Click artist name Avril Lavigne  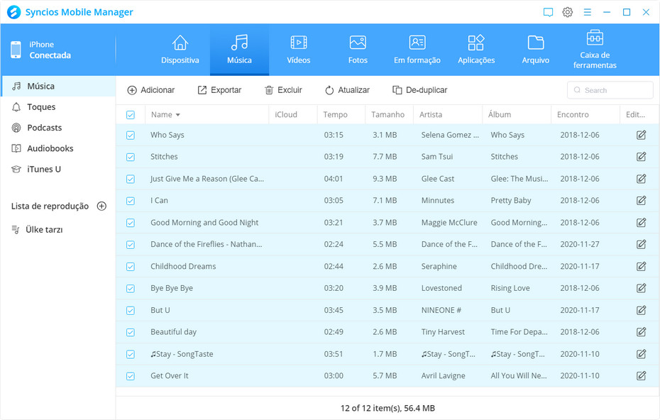[443, 376]
